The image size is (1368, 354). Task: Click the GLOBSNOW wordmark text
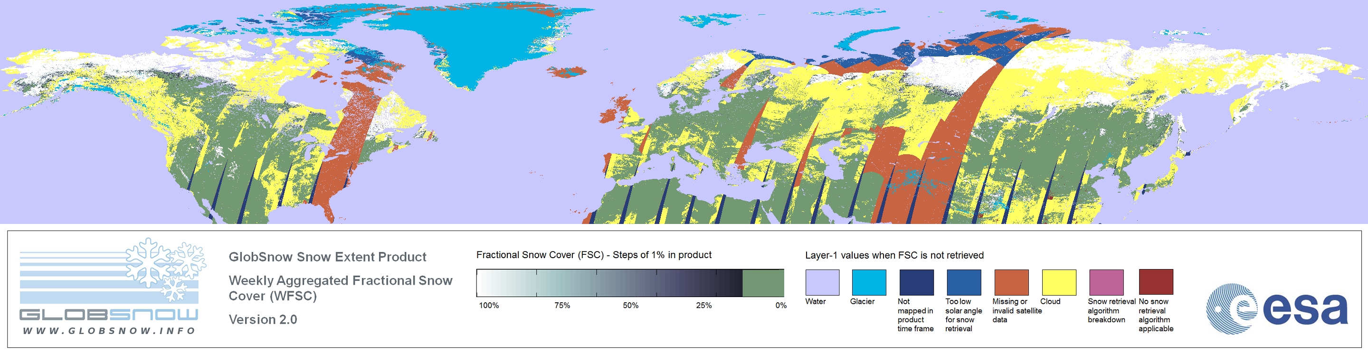tap(109, 315)
